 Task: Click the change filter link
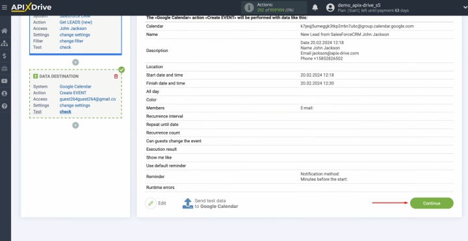[71, 41]
